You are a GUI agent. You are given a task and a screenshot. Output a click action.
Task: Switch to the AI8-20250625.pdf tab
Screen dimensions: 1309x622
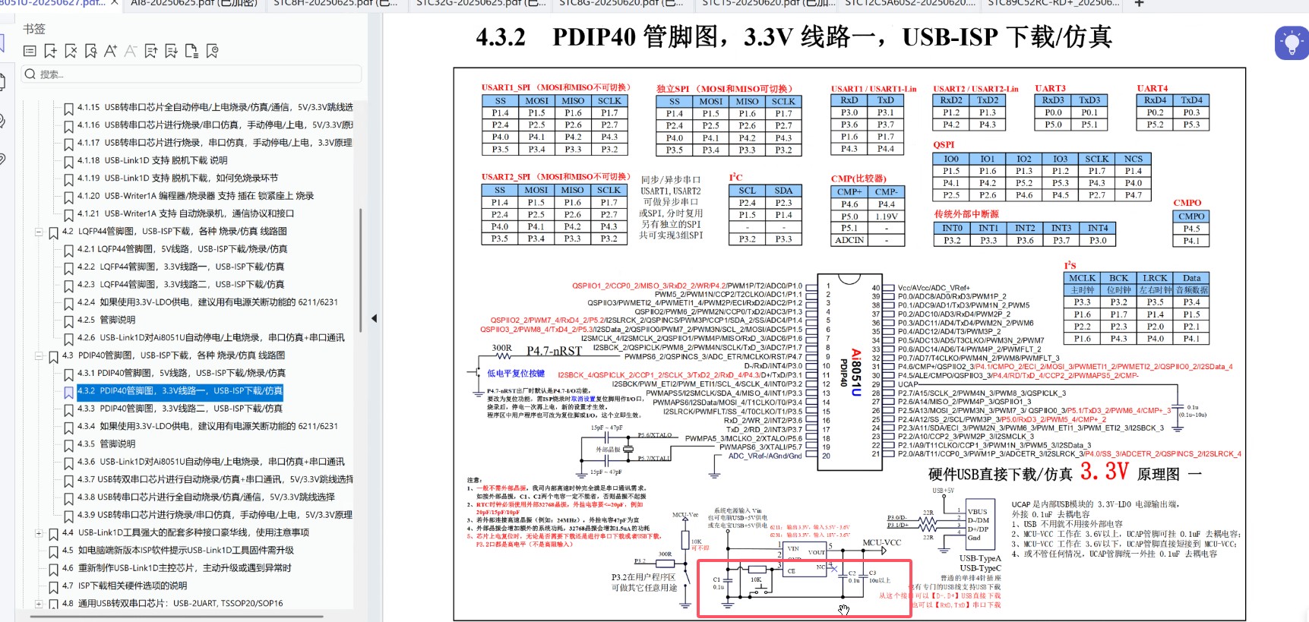coord(194,4)
